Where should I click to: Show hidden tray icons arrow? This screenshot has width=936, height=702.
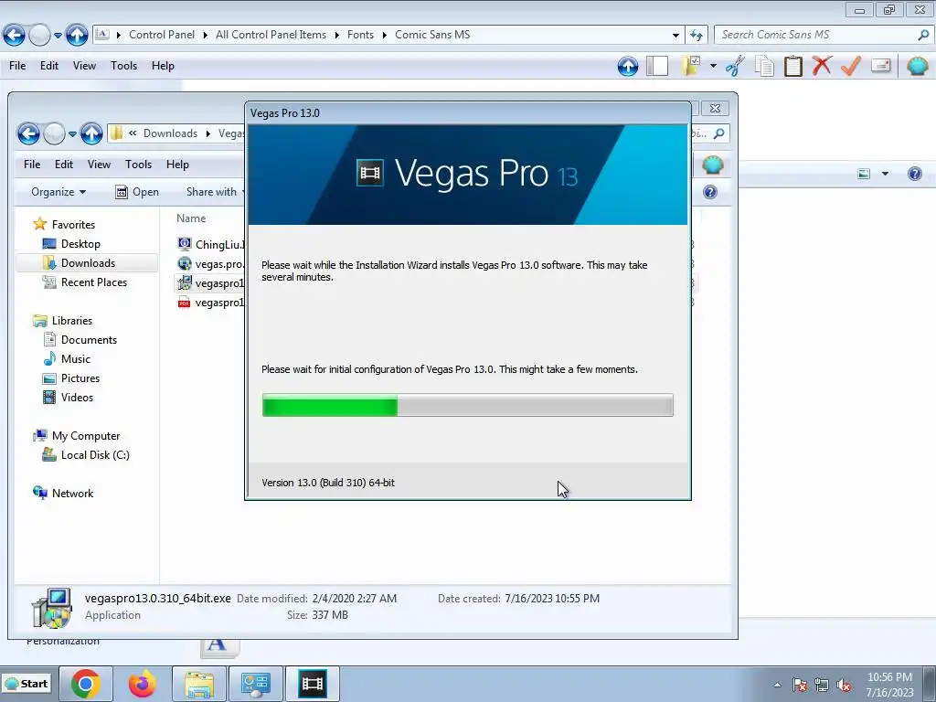[777, 685]
